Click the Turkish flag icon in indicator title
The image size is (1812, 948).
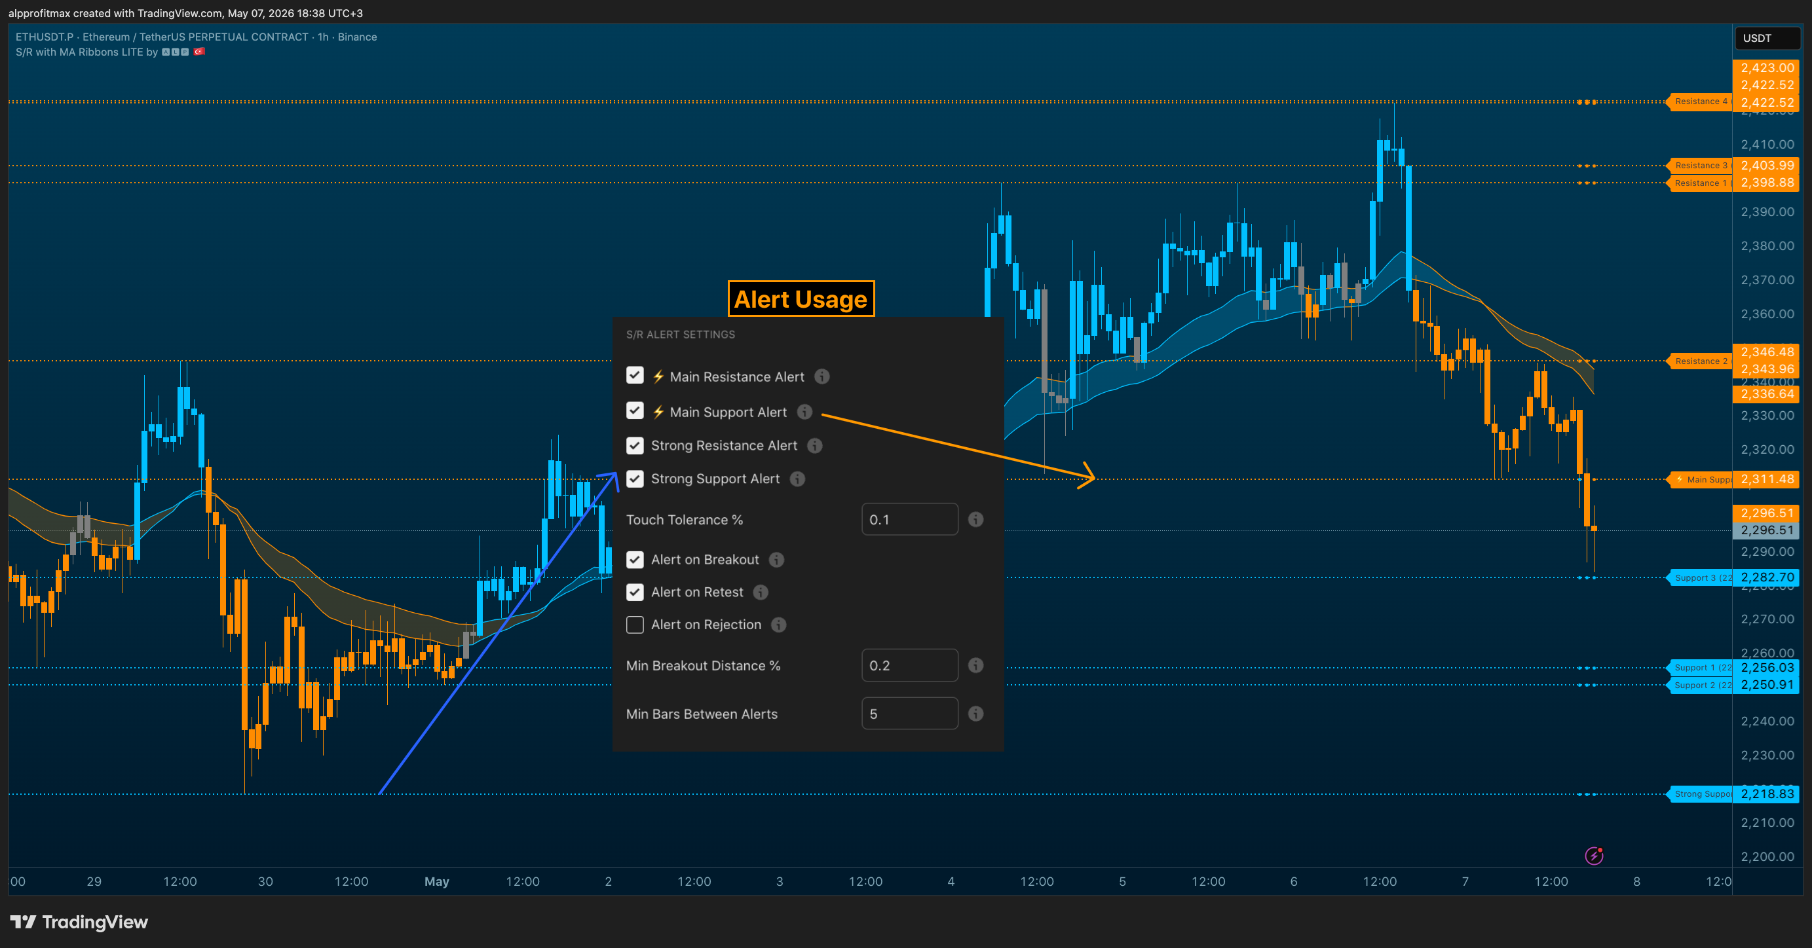click(199, 52)
